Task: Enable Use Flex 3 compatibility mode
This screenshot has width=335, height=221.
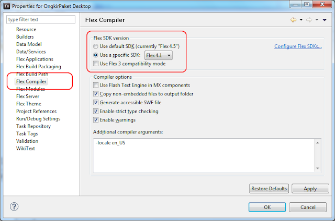Action: [x=96, y=64]
